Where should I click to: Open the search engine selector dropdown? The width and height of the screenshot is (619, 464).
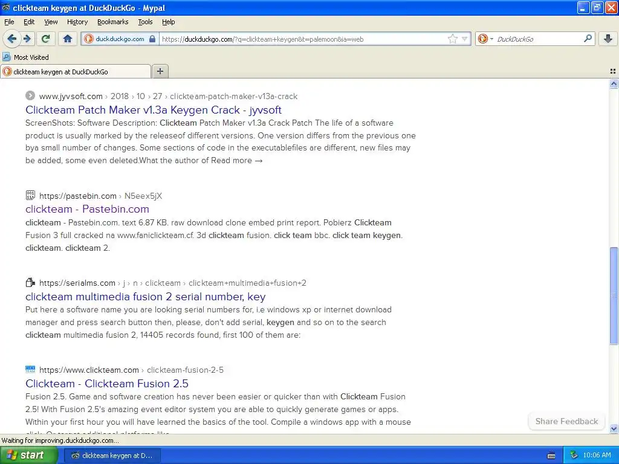coord(485,39)
